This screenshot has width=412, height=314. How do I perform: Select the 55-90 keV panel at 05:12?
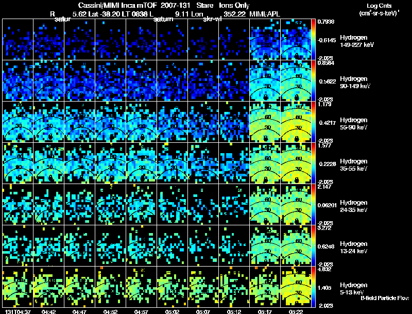click(x=234, y=122)
